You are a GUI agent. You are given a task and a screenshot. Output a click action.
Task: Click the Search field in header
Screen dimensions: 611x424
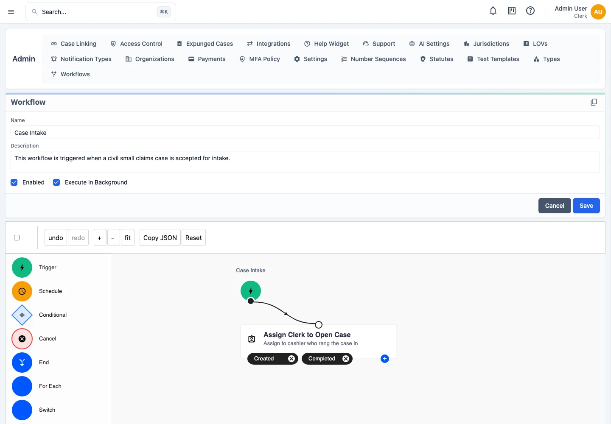click(101, 12)
